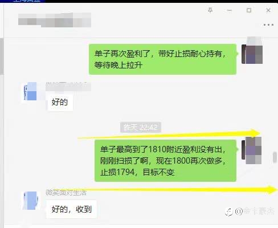This screenshot has height=228, width=278.
Task: Open sender avatar beside the 1810 message
Action: tap(252, 150)
